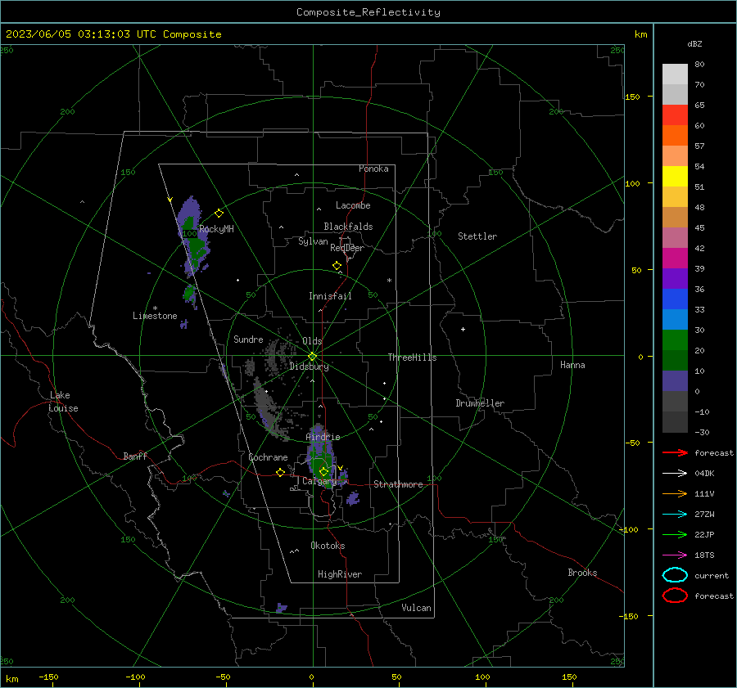The image size is (737, 688).
Task: Click the RockyMH label on map
Action: tap(216, 229)
